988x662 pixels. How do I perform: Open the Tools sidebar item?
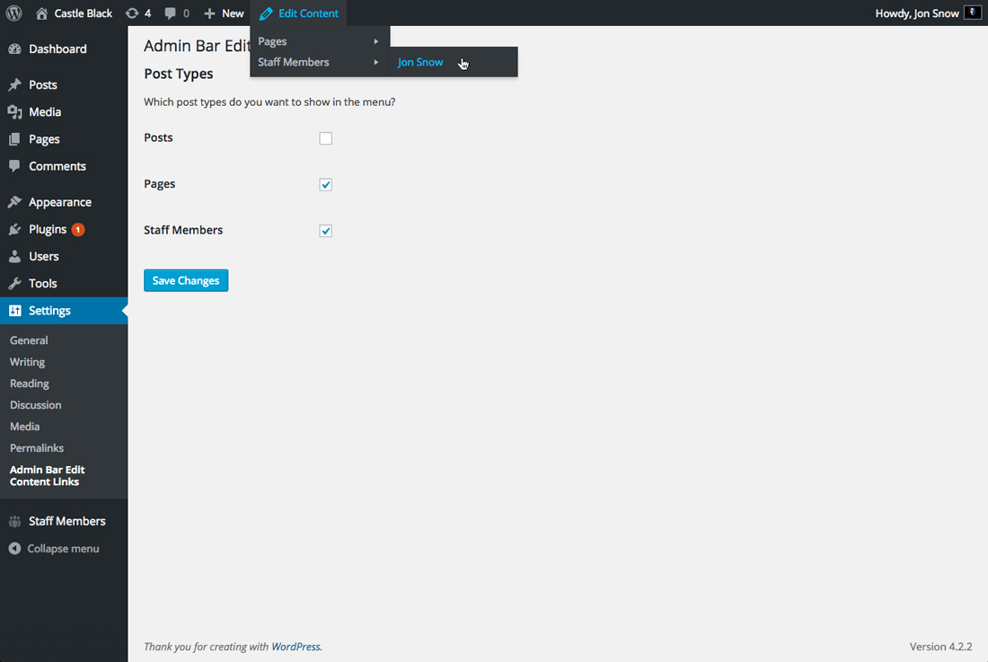pos(64,284)
